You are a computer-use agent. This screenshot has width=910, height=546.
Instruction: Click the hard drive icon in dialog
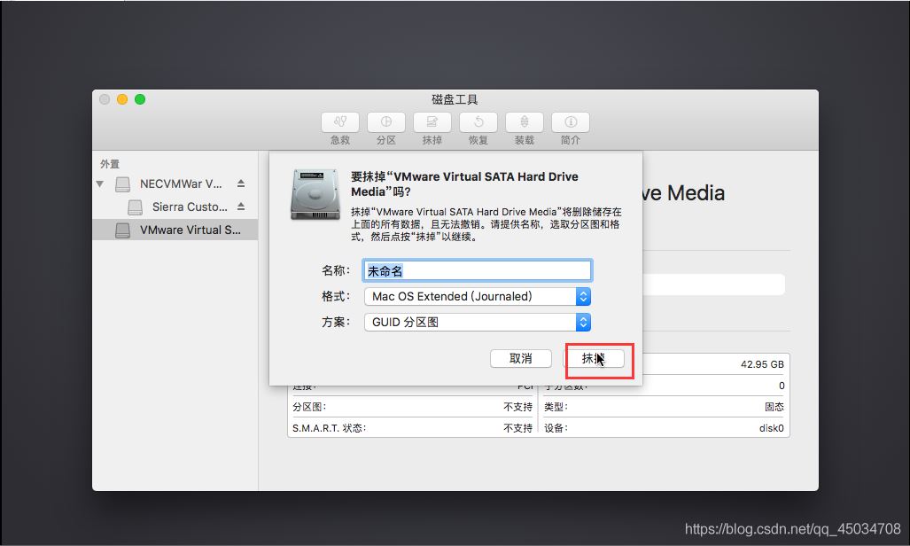click(x=315, y=195)
